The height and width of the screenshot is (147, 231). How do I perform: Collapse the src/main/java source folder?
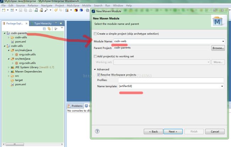9,50
